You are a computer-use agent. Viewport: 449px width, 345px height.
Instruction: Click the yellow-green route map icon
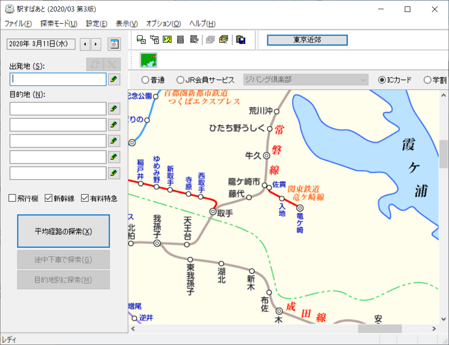(167, 40)
